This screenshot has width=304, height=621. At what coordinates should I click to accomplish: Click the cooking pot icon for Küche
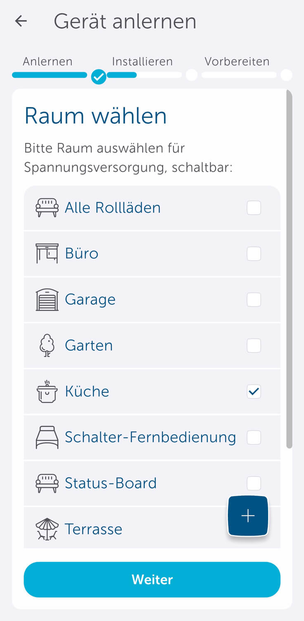47,391
